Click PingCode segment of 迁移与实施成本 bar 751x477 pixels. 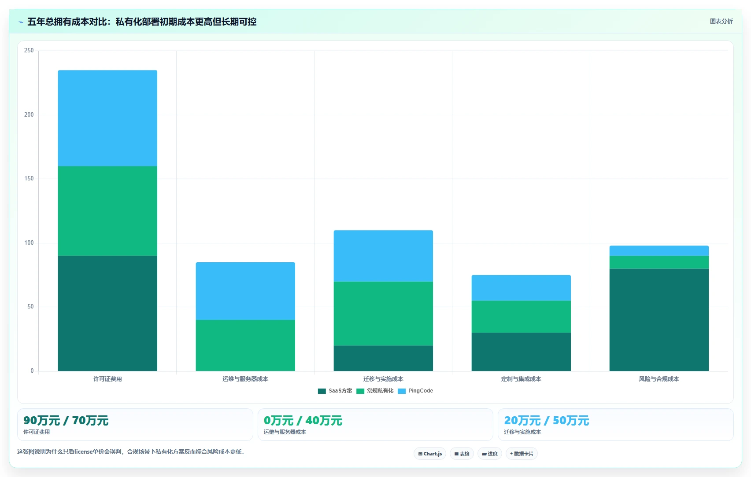tap(383, 256)
